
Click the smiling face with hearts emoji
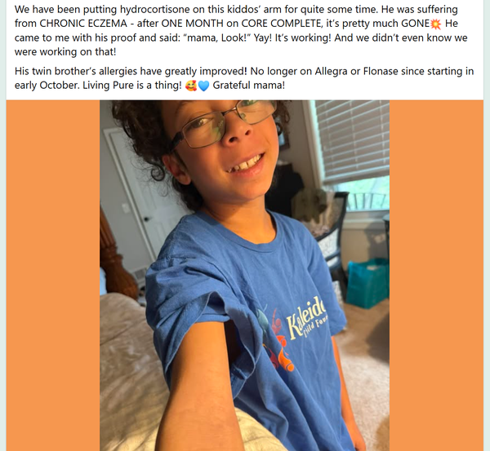point(190,86)
